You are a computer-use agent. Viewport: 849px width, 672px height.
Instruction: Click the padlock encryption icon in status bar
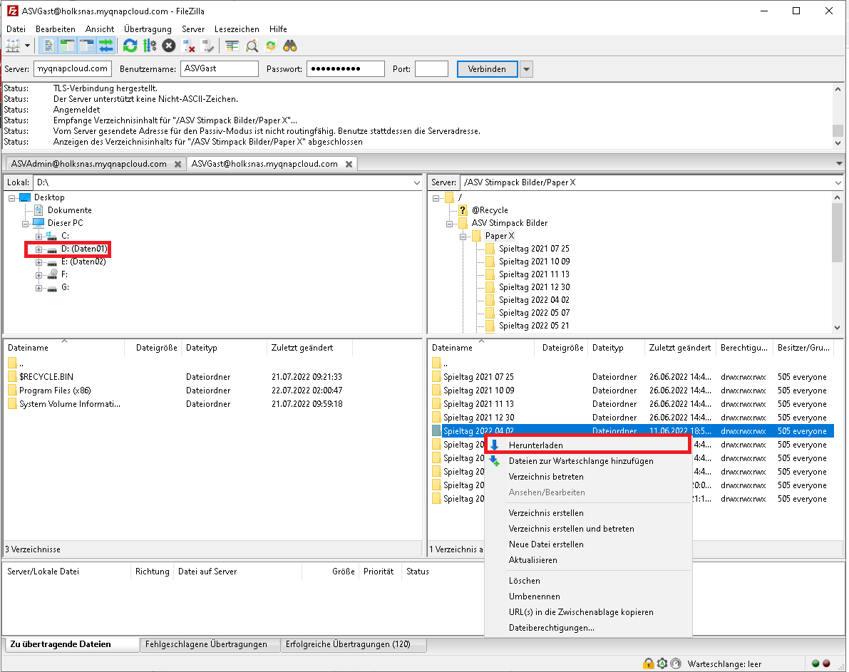pos(648,663)
